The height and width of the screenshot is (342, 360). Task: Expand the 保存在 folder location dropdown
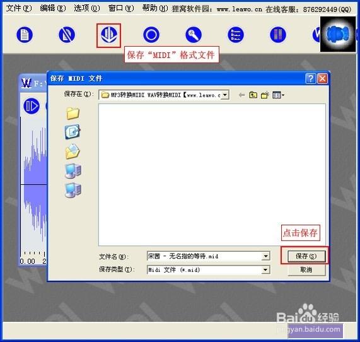(x=225, y=95)
